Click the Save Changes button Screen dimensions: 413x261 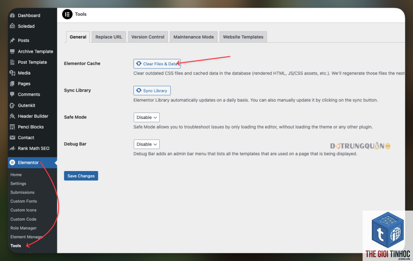81,176
